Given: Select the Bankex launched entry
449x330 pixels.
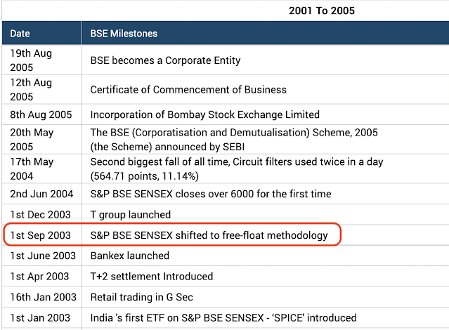Looking at the screenshot, I should [130, 256].
